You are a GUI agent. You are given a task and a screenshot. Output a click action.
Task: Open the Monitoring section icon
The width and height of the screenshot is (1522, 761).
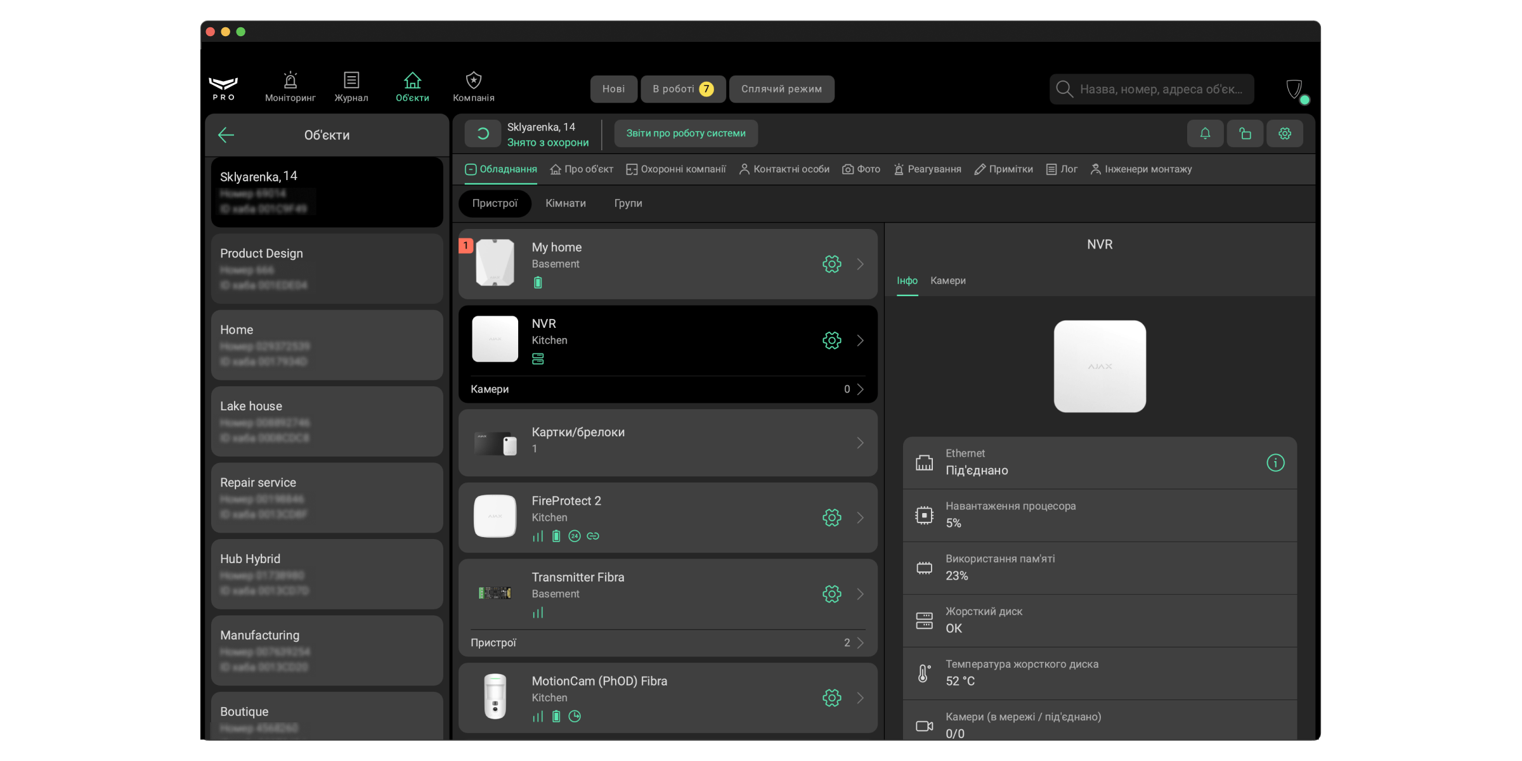click(x=290, y=81)
